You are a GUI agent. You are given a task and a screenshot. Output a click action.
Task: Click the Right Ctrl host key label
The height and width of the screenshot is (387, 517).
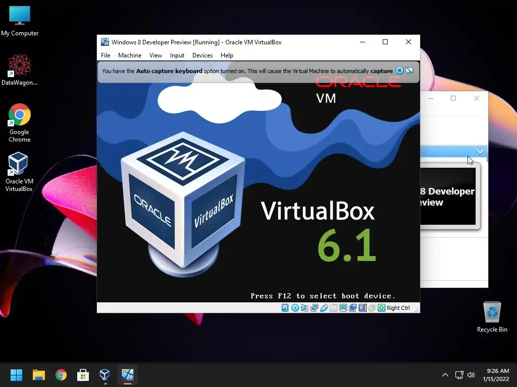(x=398, y=308)
